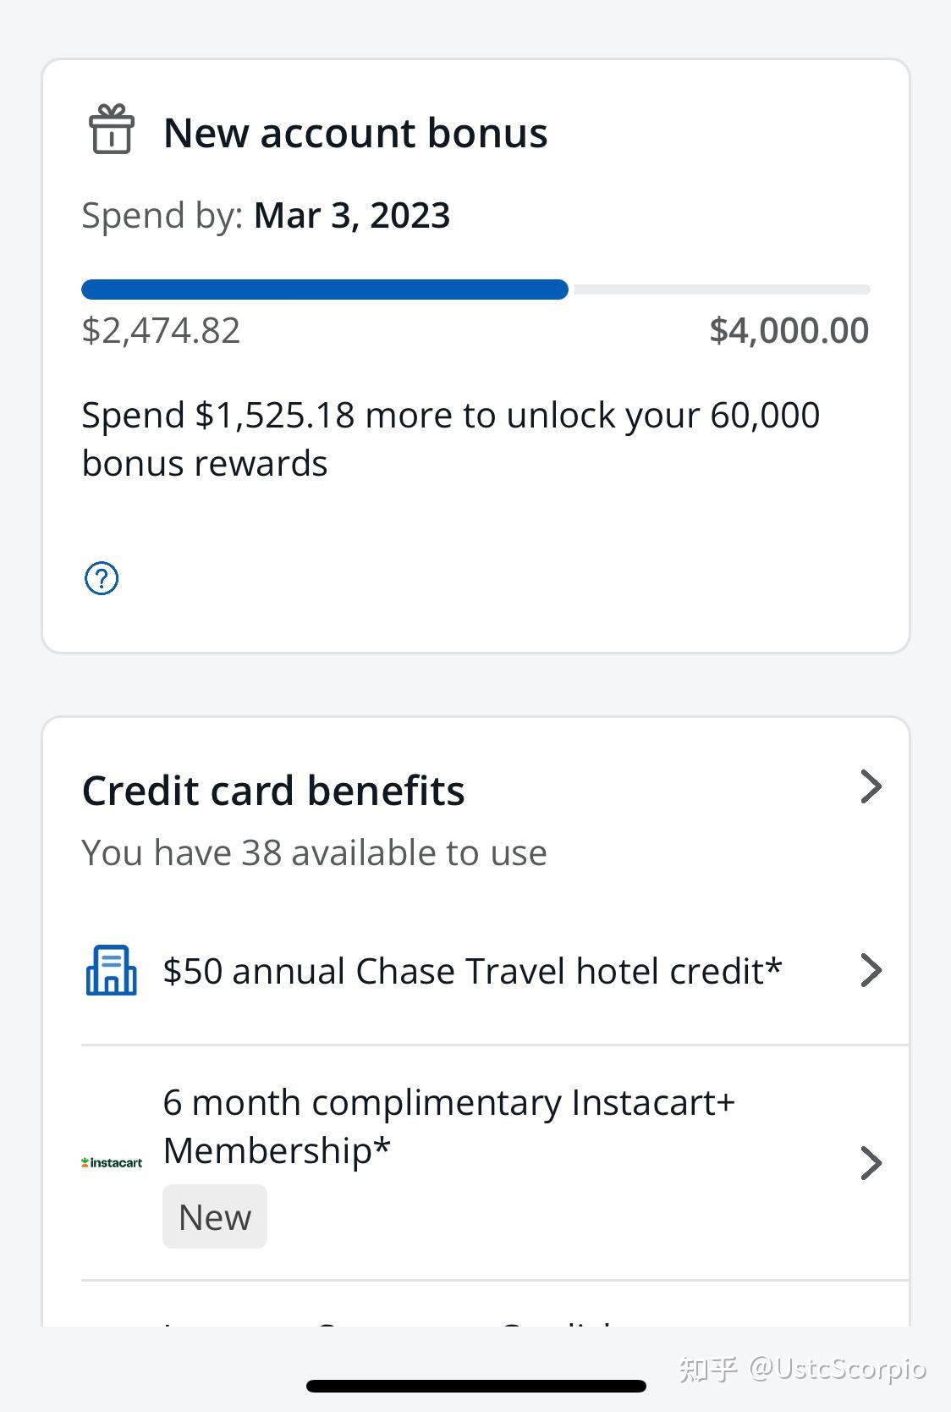Viewport: 951px width, 1412px height.
Task: Select the $50 annual Chase Travel hotel credit
Action: (x=472, y=971)
